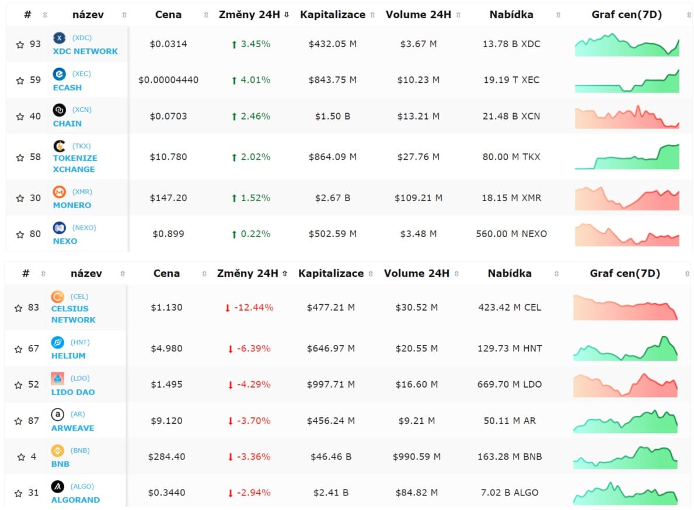Screen dimensions: 694x510
Task: Click the Algorand coin logo
Action: click(58, 487)
